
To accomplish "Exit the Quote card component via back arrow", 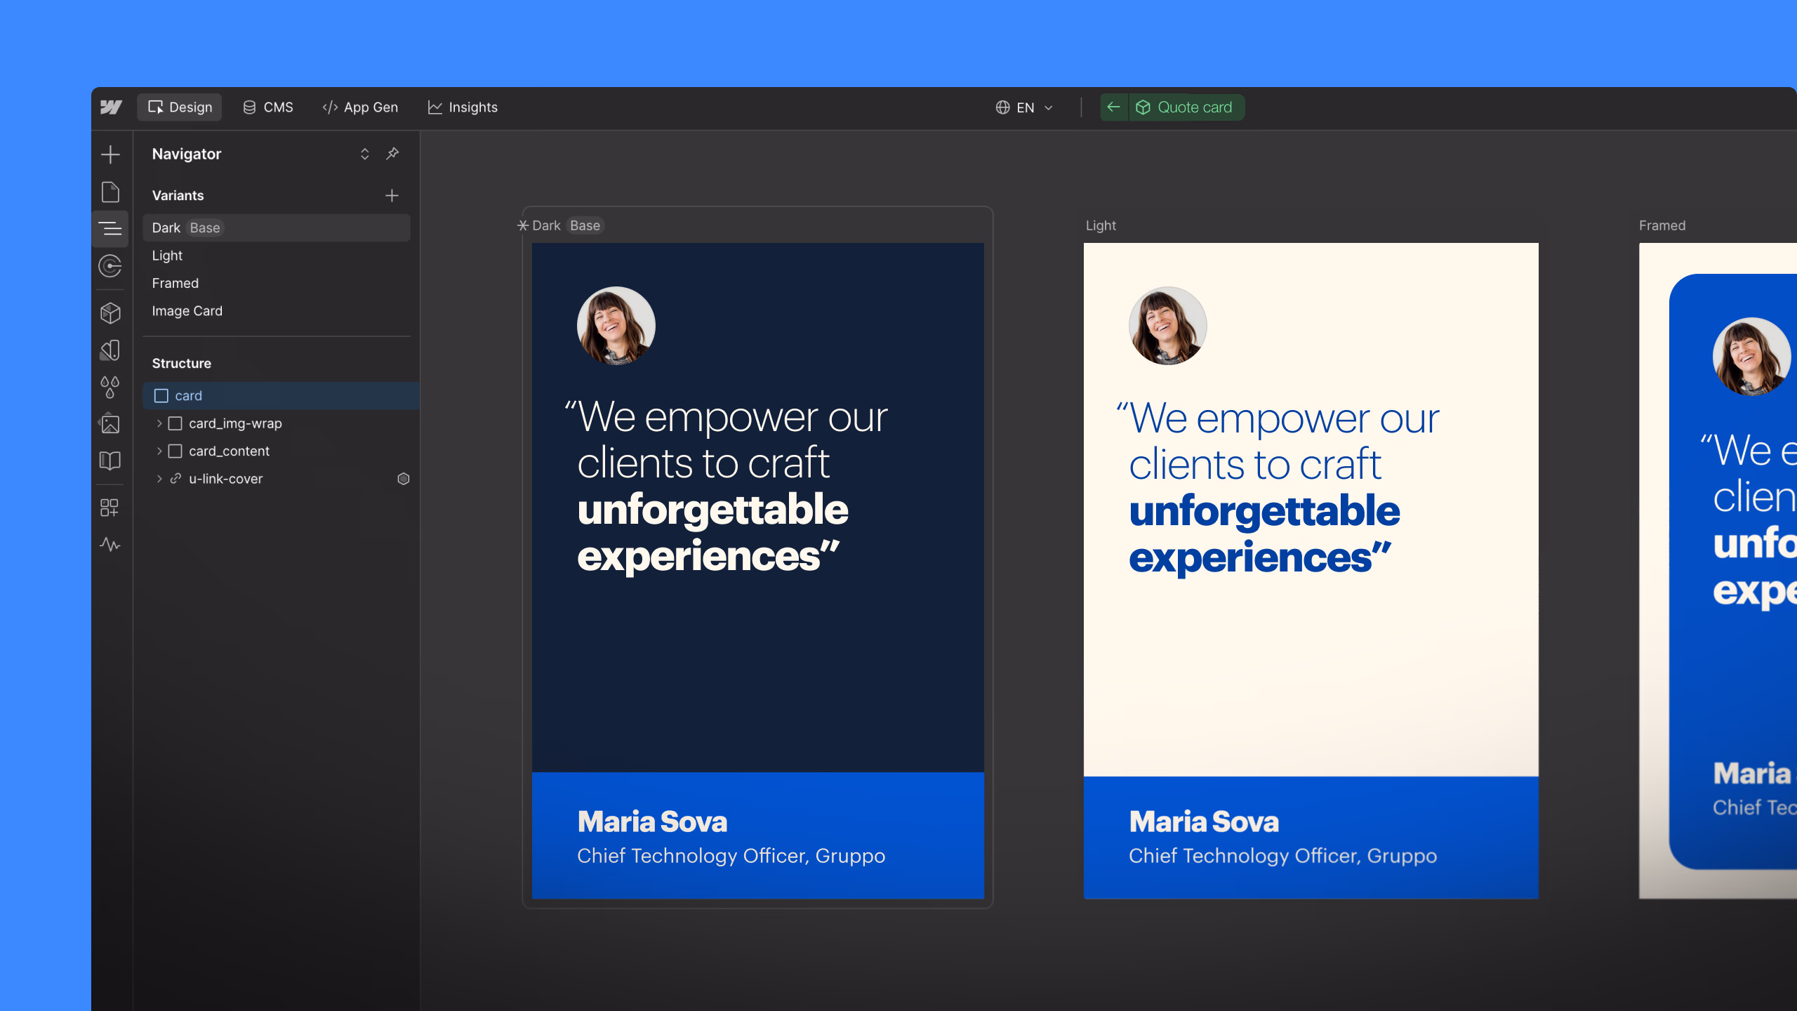I will [1114, 107].
